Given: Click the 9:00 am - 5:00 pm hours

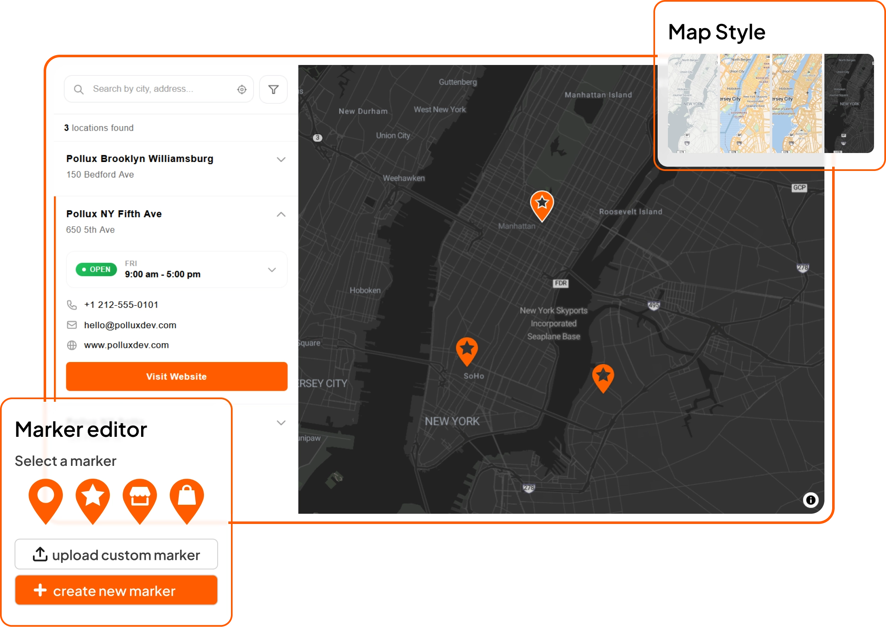Looking at the screenshot, I should point(162,274).
